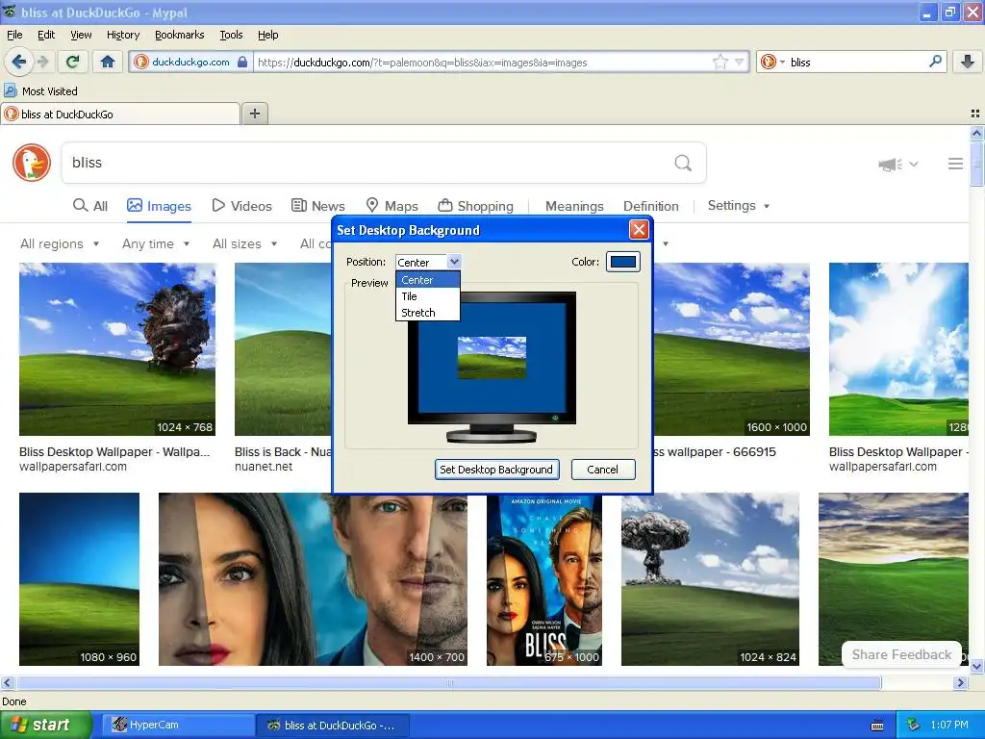
Task: Open the tab groups grid icon
Action: 975,114
